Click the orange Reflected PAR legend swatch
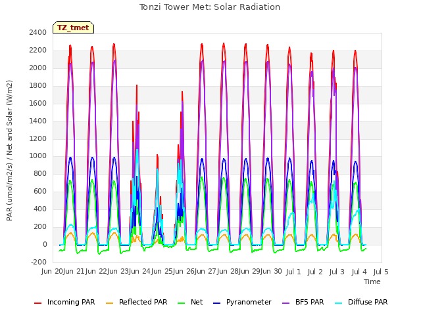421x315 pixels. tap(110, 303)
